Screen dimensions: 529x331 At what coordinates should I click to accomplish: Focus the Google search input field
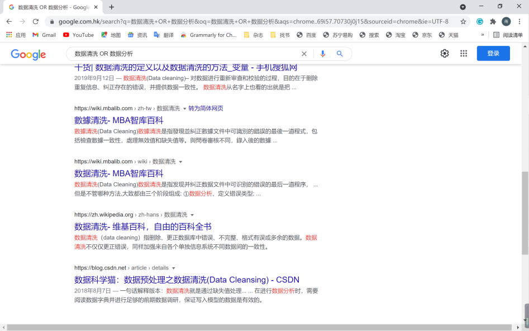pos(185,54)
